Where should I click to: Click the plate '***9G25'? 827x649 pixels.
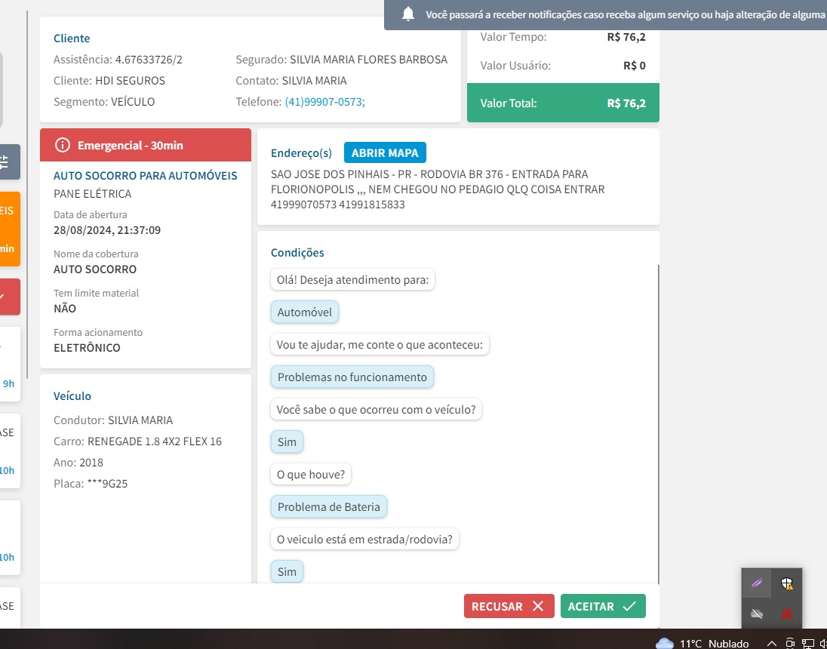107,484
